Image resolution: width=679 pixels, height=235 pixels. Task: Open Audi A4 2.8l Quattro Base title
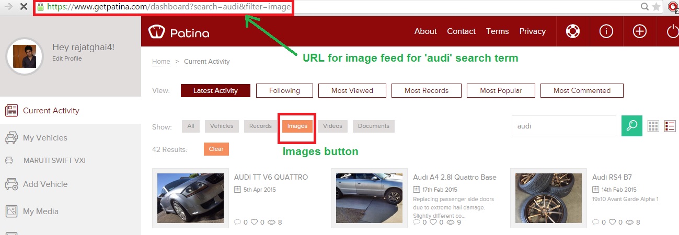(x=455, y=177)
